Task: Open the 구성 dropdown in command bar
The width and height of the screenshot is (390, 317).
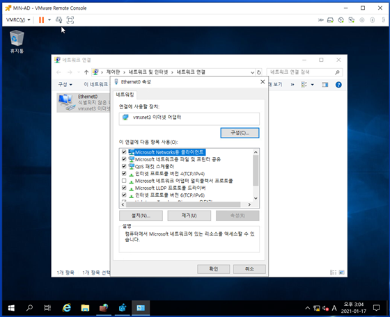Action: (65, 84)
